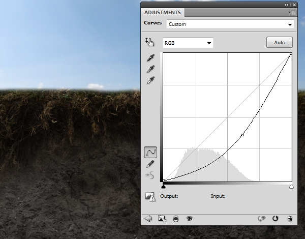This screenshot has width=305, height=239.
Task: Open the Adjustments panel options menu
Action: pos(292,13)
